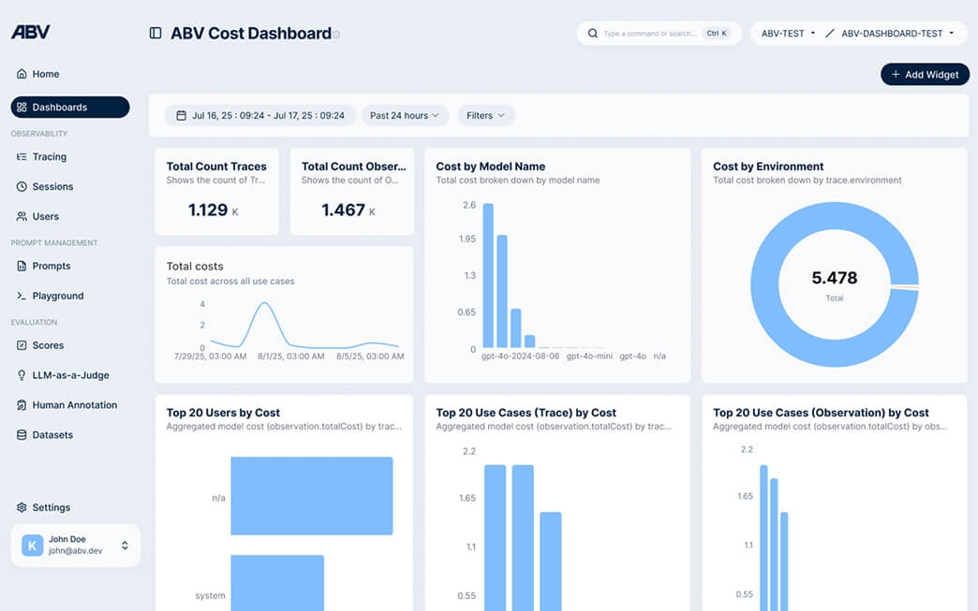
Task: Click the Cost by Environment title
Action: tap(768, 167)
